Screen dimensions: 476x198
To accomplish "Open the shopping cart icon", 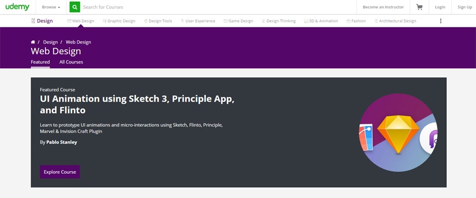I will coord(419,7).
